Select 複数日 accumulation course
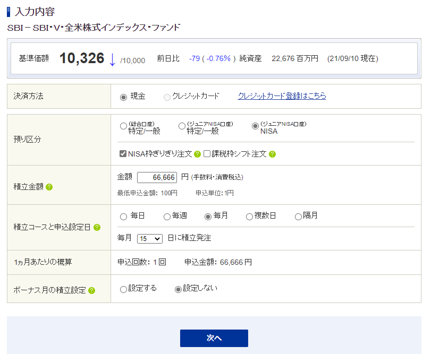Viewport: 430px width, 354px height. (x=249, y=217)
